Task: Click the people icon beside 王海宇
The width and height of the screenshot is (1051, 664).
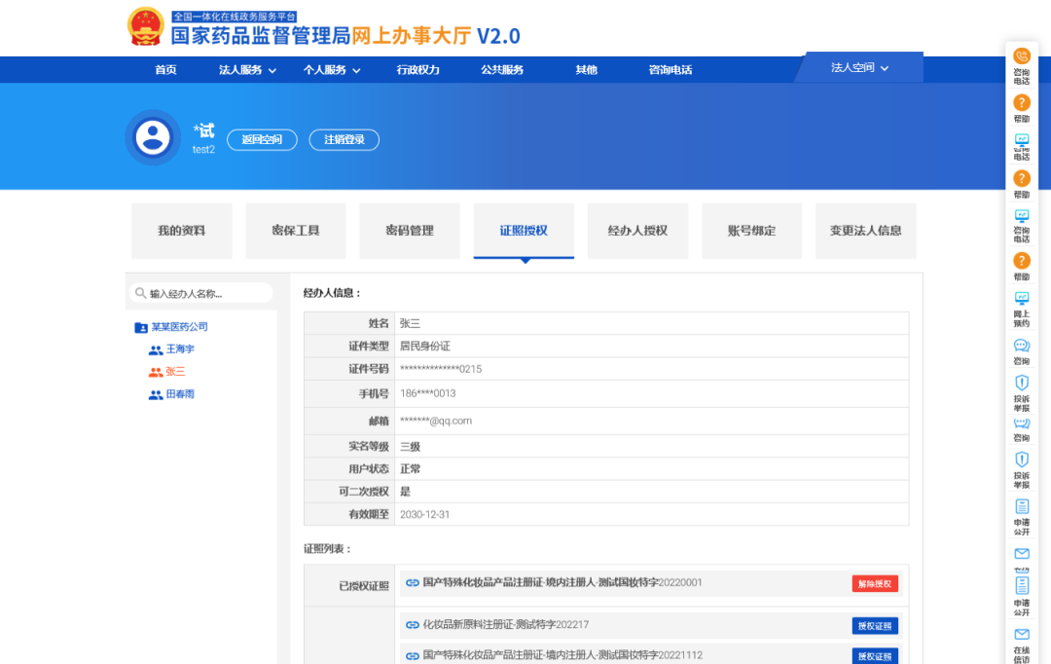Action: [x=156, y=350]
